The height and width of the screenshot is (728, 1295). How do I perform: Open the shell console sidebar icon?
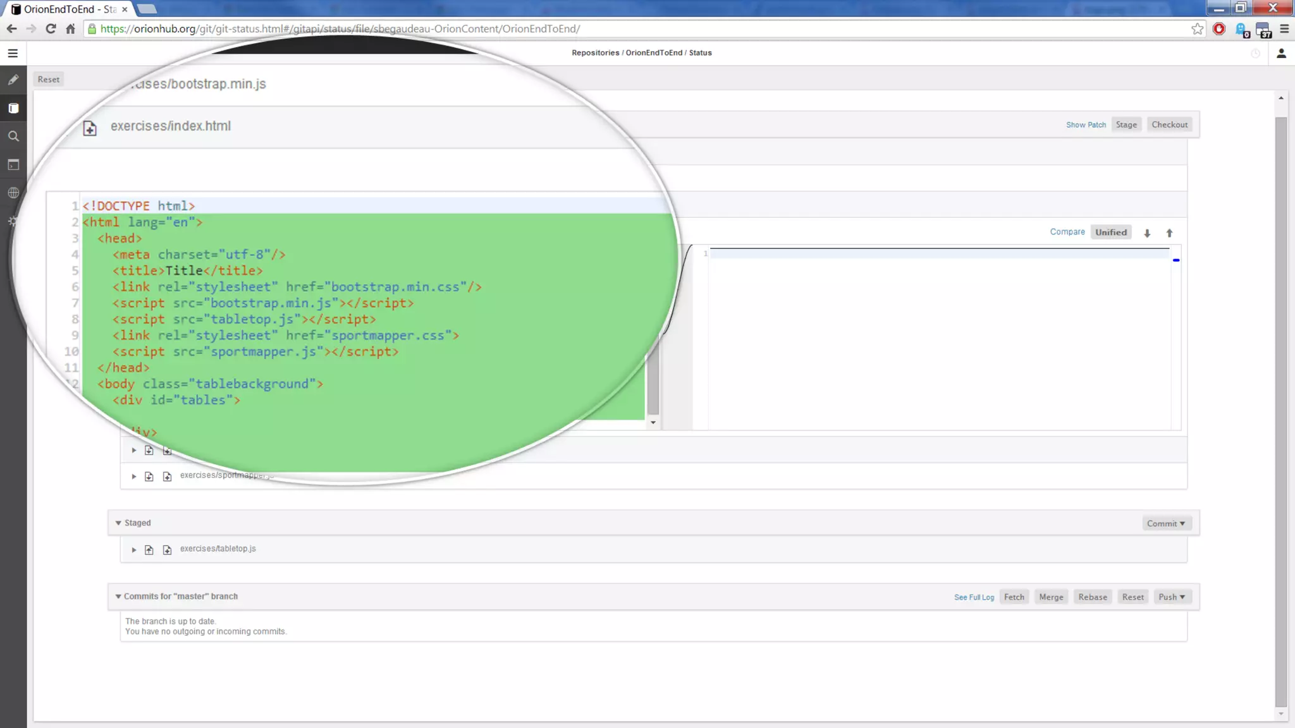coord(13,165)
